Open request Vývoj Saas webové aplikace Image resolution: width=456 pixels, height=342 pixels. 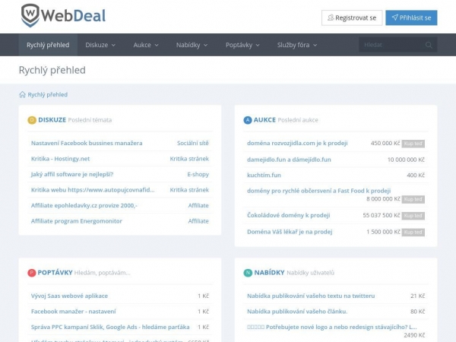point(69,296)
